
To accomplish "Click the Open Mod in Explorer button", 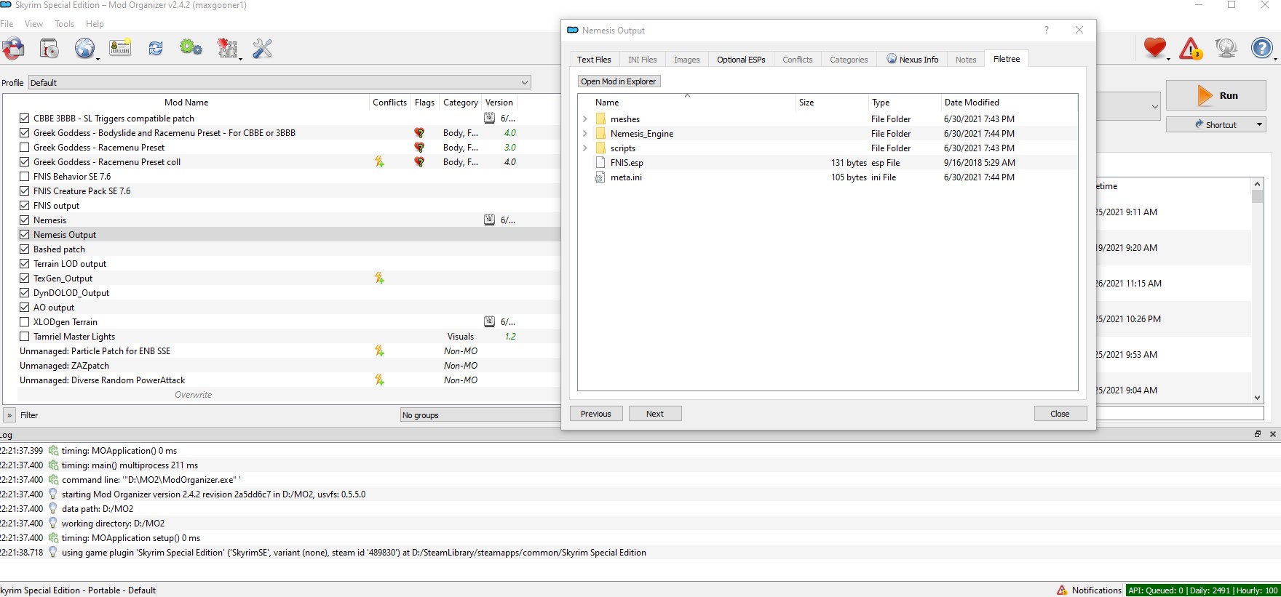I will (x=619, y=81).
